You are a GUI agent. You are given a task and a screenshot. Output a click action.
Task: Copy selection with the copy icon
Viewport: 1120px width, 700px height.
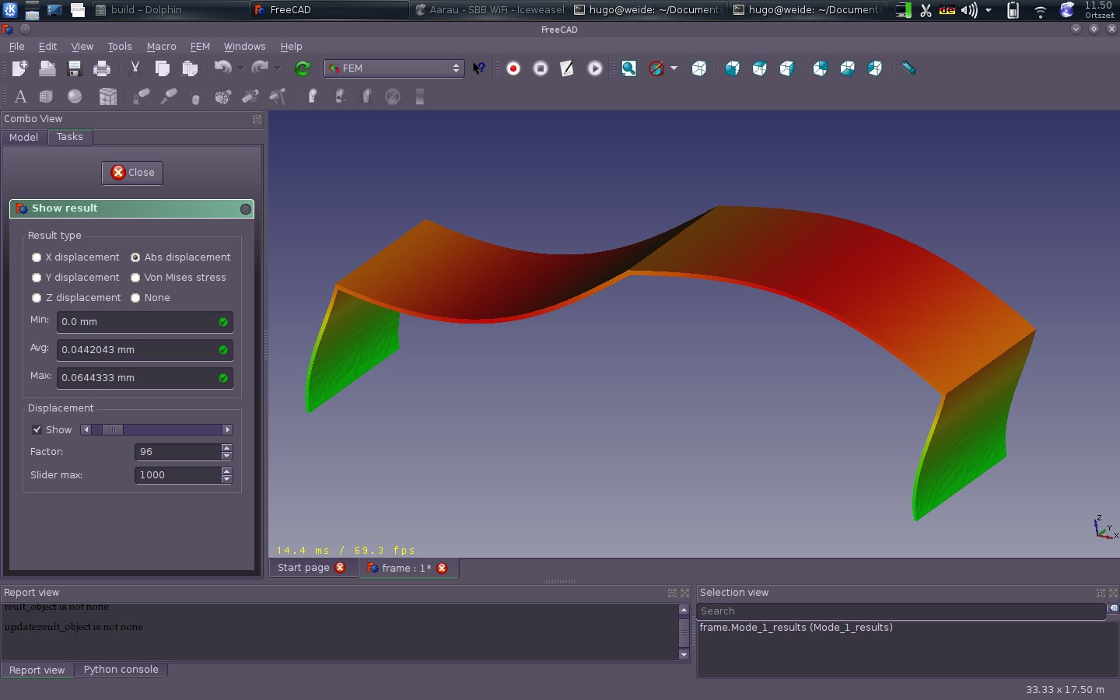tap(163, 68)
